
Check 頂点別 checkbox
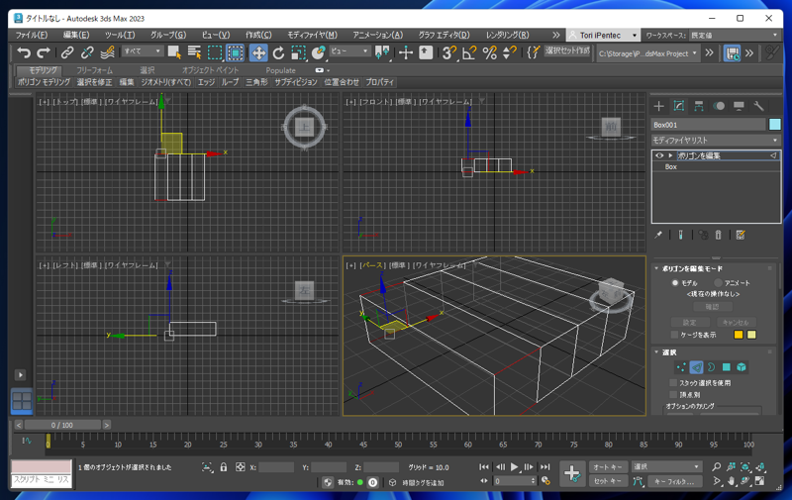pyautogui.click(x=673, y=394)
